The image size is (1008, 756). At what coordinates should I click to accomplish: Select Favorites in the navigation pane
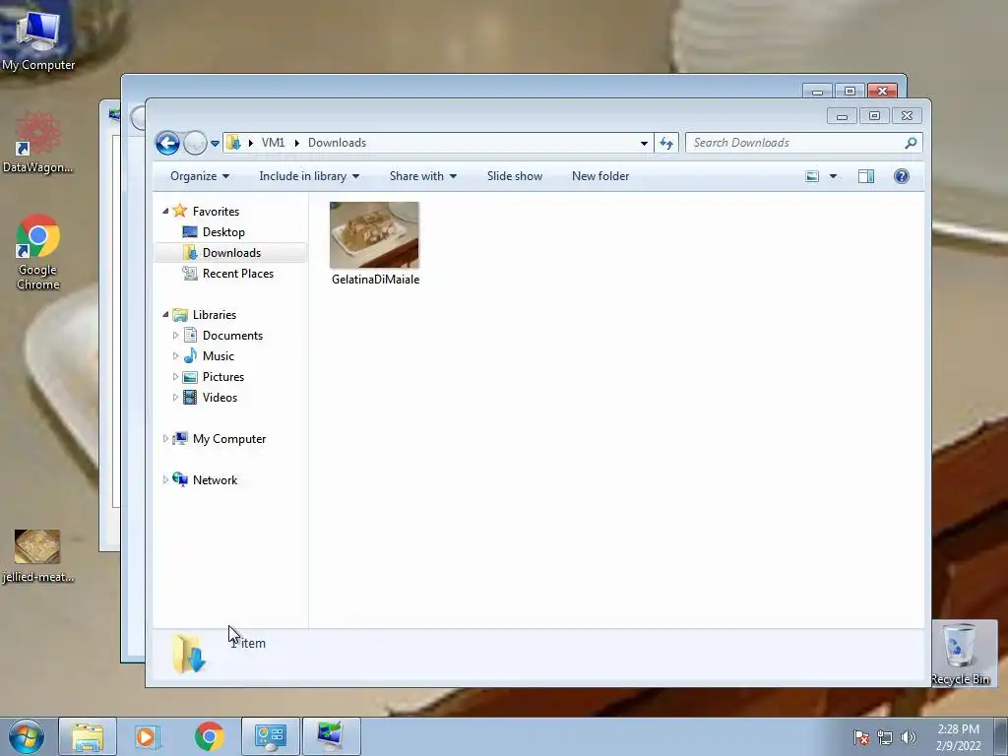216,212
